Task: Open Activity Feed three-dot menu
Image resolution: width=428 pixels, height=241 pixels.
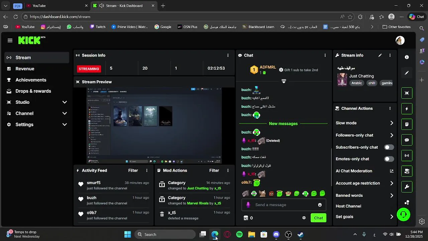Action: point(147,170)
